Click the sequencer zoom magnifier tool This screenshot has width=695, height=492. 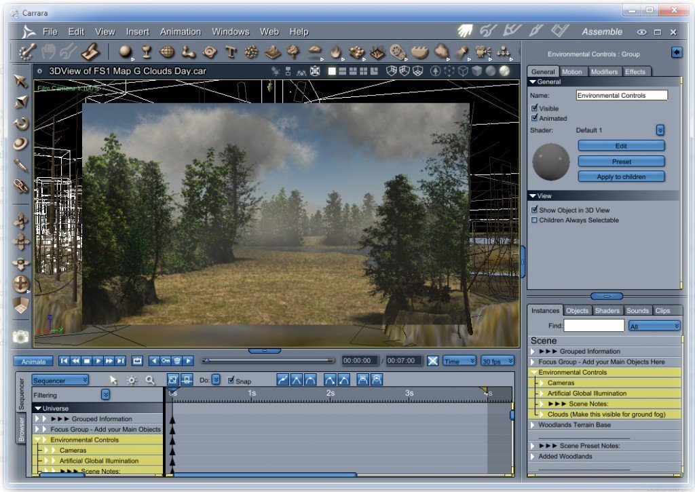[x=150, y=380]
